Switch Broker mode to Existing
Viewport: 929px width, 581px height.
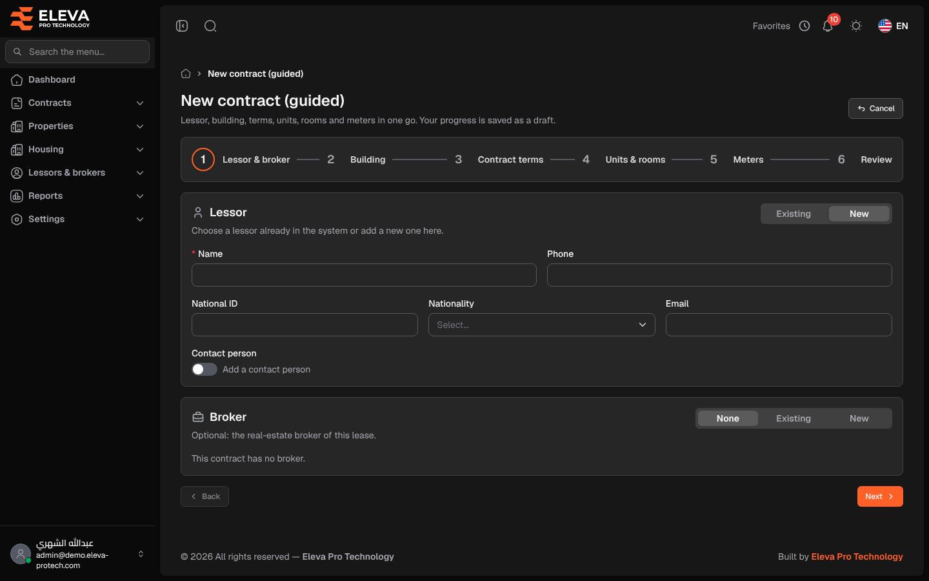tap(794, 418)
